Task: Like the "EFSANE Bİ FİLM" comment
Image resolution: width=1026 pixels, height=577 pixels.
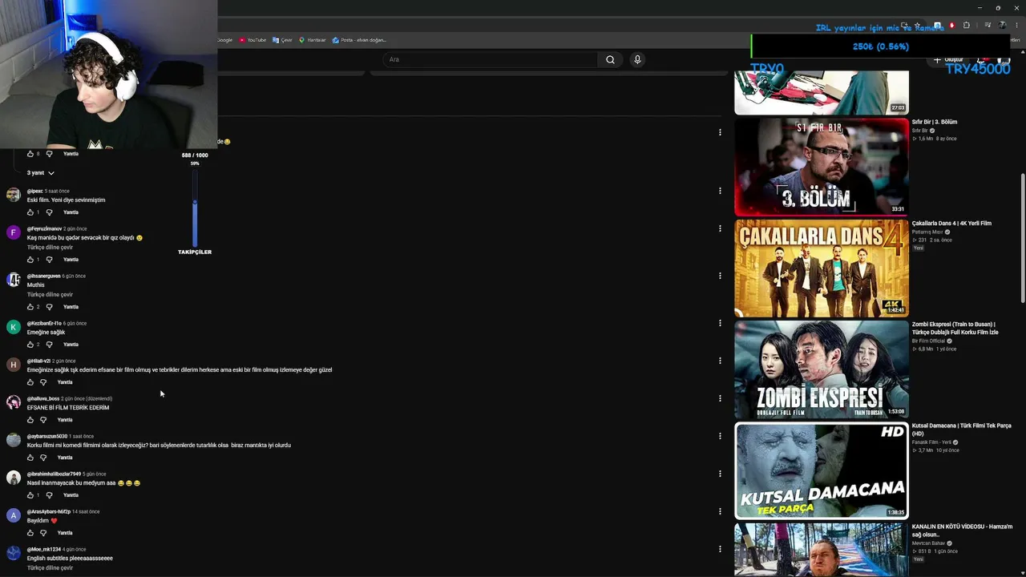Action: (30, 420)
